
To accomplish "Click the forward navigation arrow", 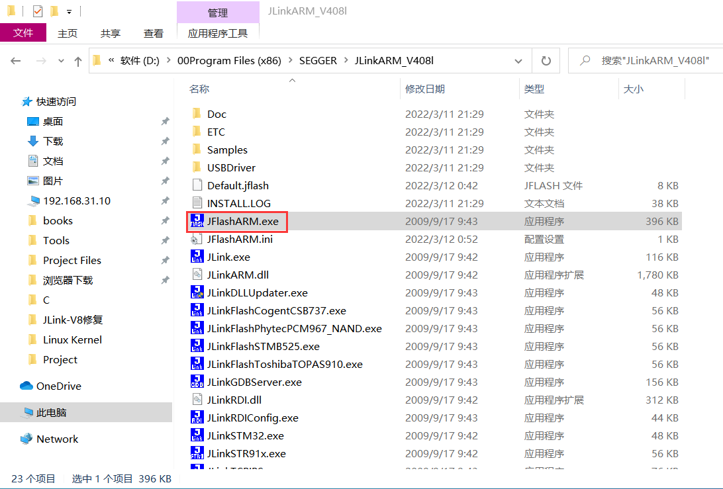I will tap(41, 61).
